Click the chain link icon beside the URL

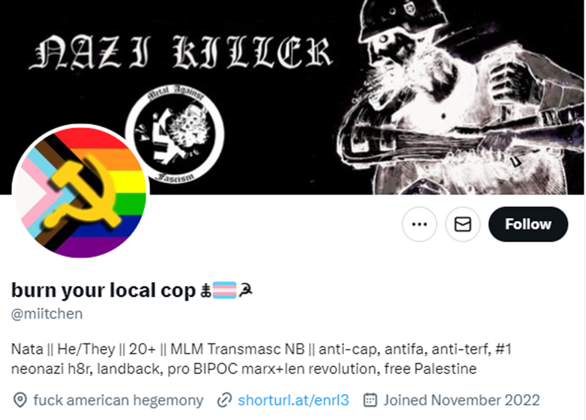(224, 400)
